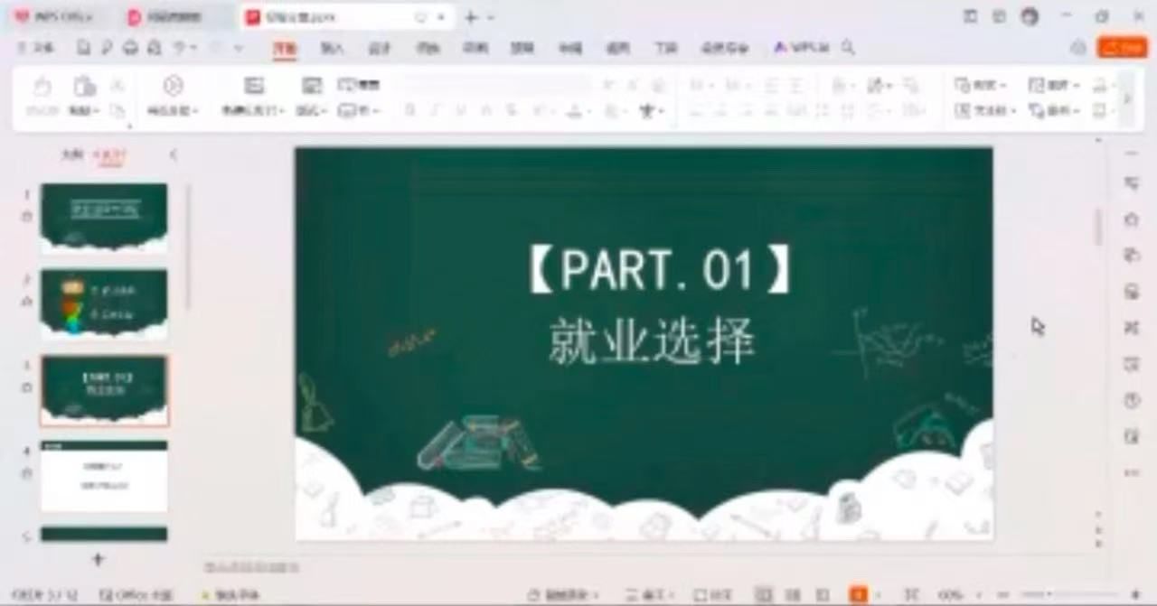This screenshot has width=1157, height=606.
Task: Start slideshow from the current slide icon
Action: tap(173, 86)
